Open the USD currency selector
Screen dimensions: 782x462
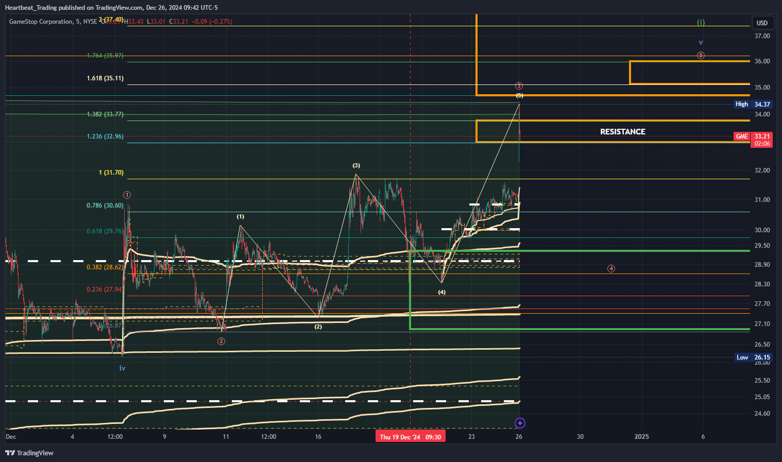[x=762, y=23]
